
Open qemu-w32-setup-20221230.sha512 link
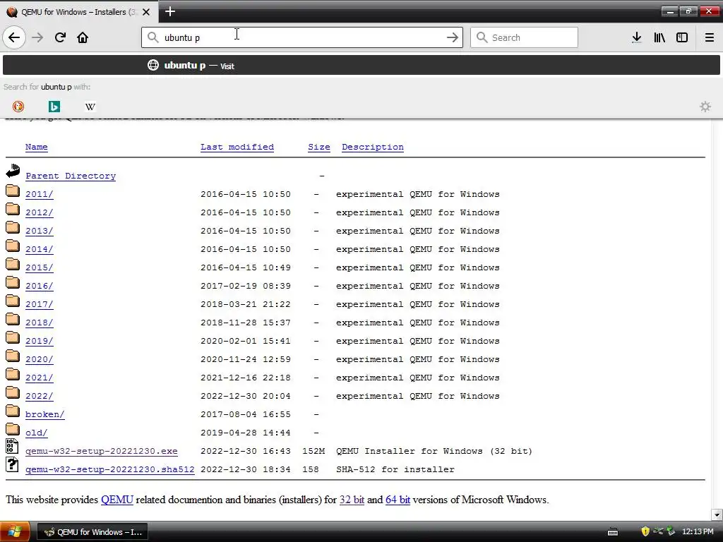109,469
